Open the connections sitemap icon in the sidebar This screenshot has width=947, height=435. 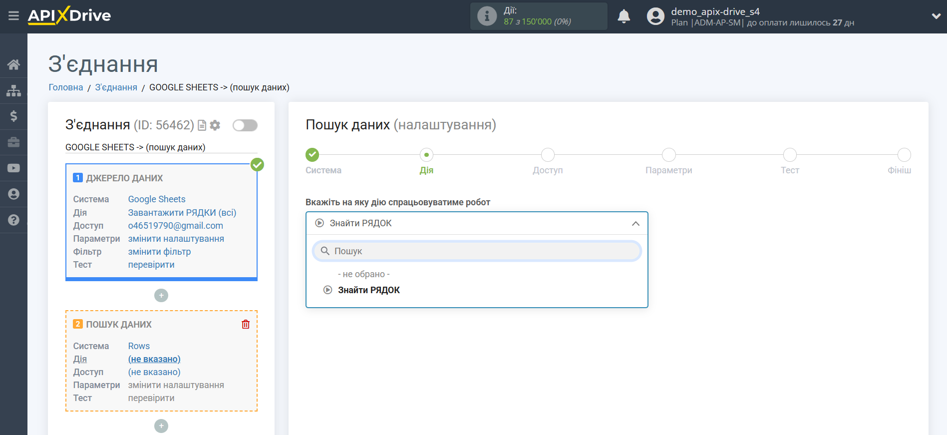(x=13, y=90)
